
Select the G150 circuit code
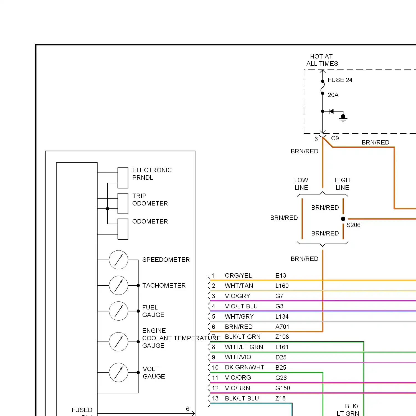[283, 388]
